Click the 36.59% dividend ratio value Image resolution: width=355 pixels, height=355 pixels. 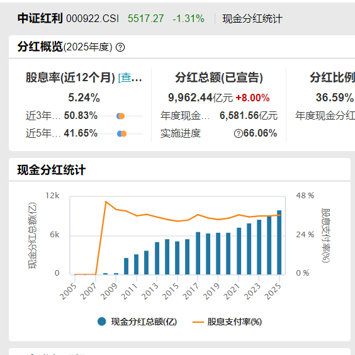click(335, 98)
